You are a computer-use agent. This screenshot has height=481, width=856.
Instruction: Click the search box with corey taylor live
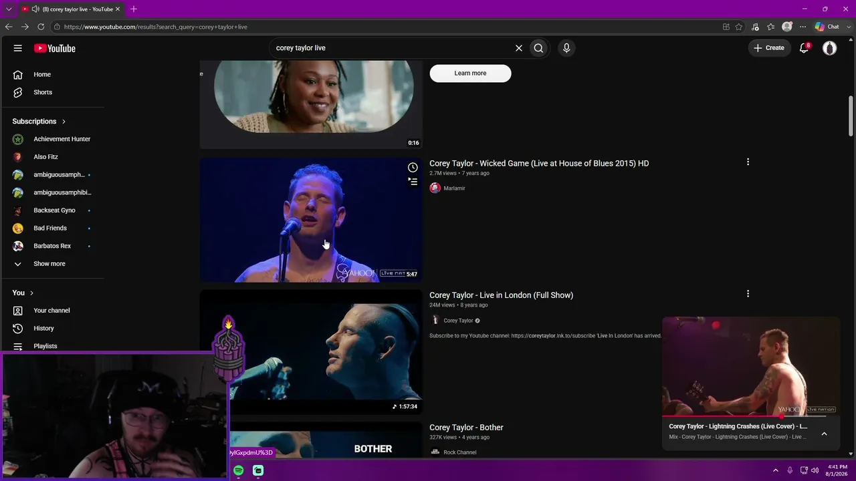point(391,48)
